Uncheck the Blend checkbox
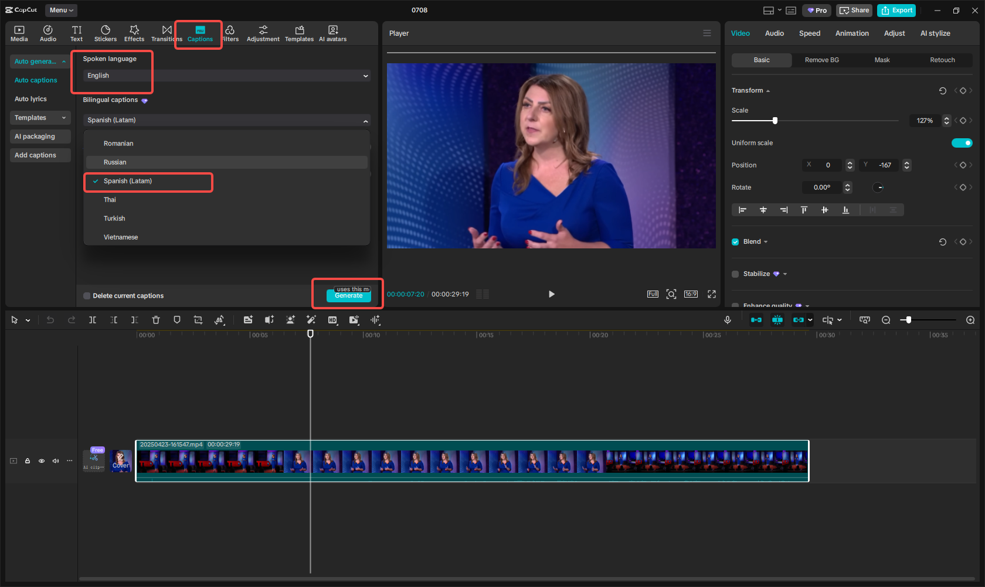Viewport: 985px width, 587px height. (x=735, y=242)
